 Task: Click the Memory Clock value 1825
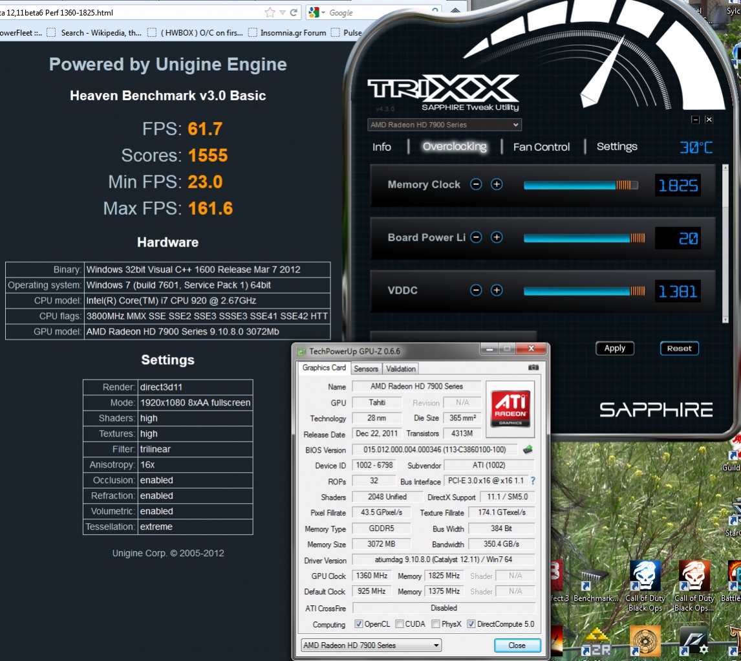[x=678, y=186]
